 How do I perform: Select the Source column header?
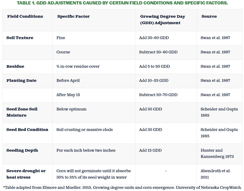tap(209, 16)
